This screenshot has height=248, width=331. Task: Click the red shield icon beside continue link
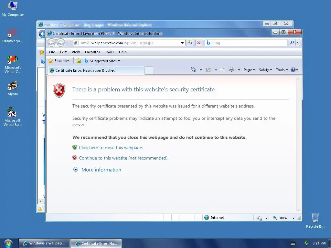(x=75, y=158)
